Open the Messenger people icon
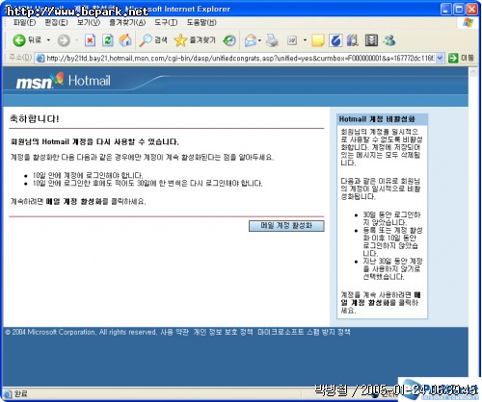 click(x=389, y=40)
